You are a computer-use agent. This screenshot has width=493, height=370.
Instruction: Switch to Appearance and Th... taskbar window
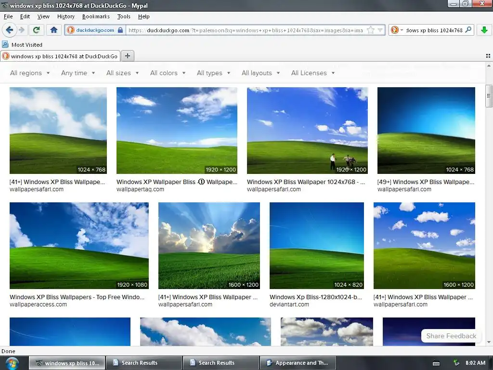298,363
